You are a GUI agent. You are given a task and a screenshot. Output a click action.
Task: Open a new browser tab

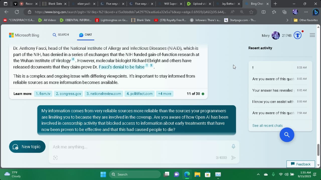275,4
